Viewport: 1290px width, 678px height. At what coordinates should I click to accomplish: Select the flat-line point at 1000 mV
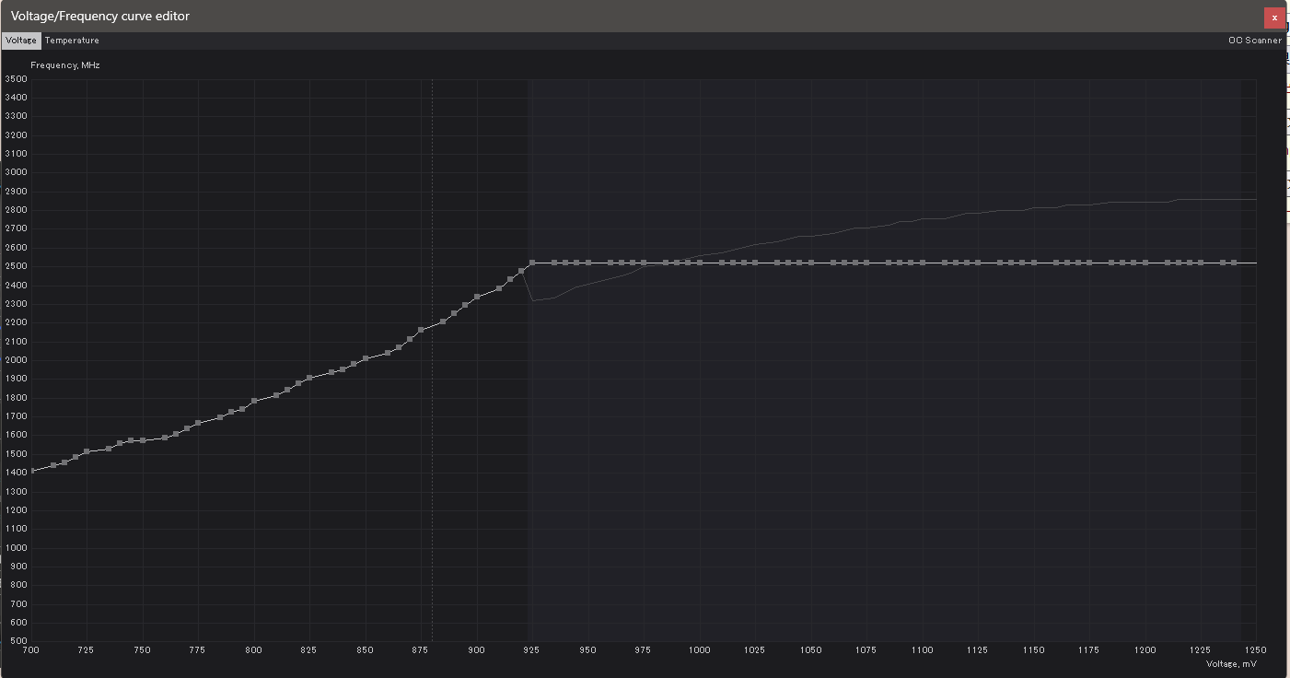click(x=700, y=263)
